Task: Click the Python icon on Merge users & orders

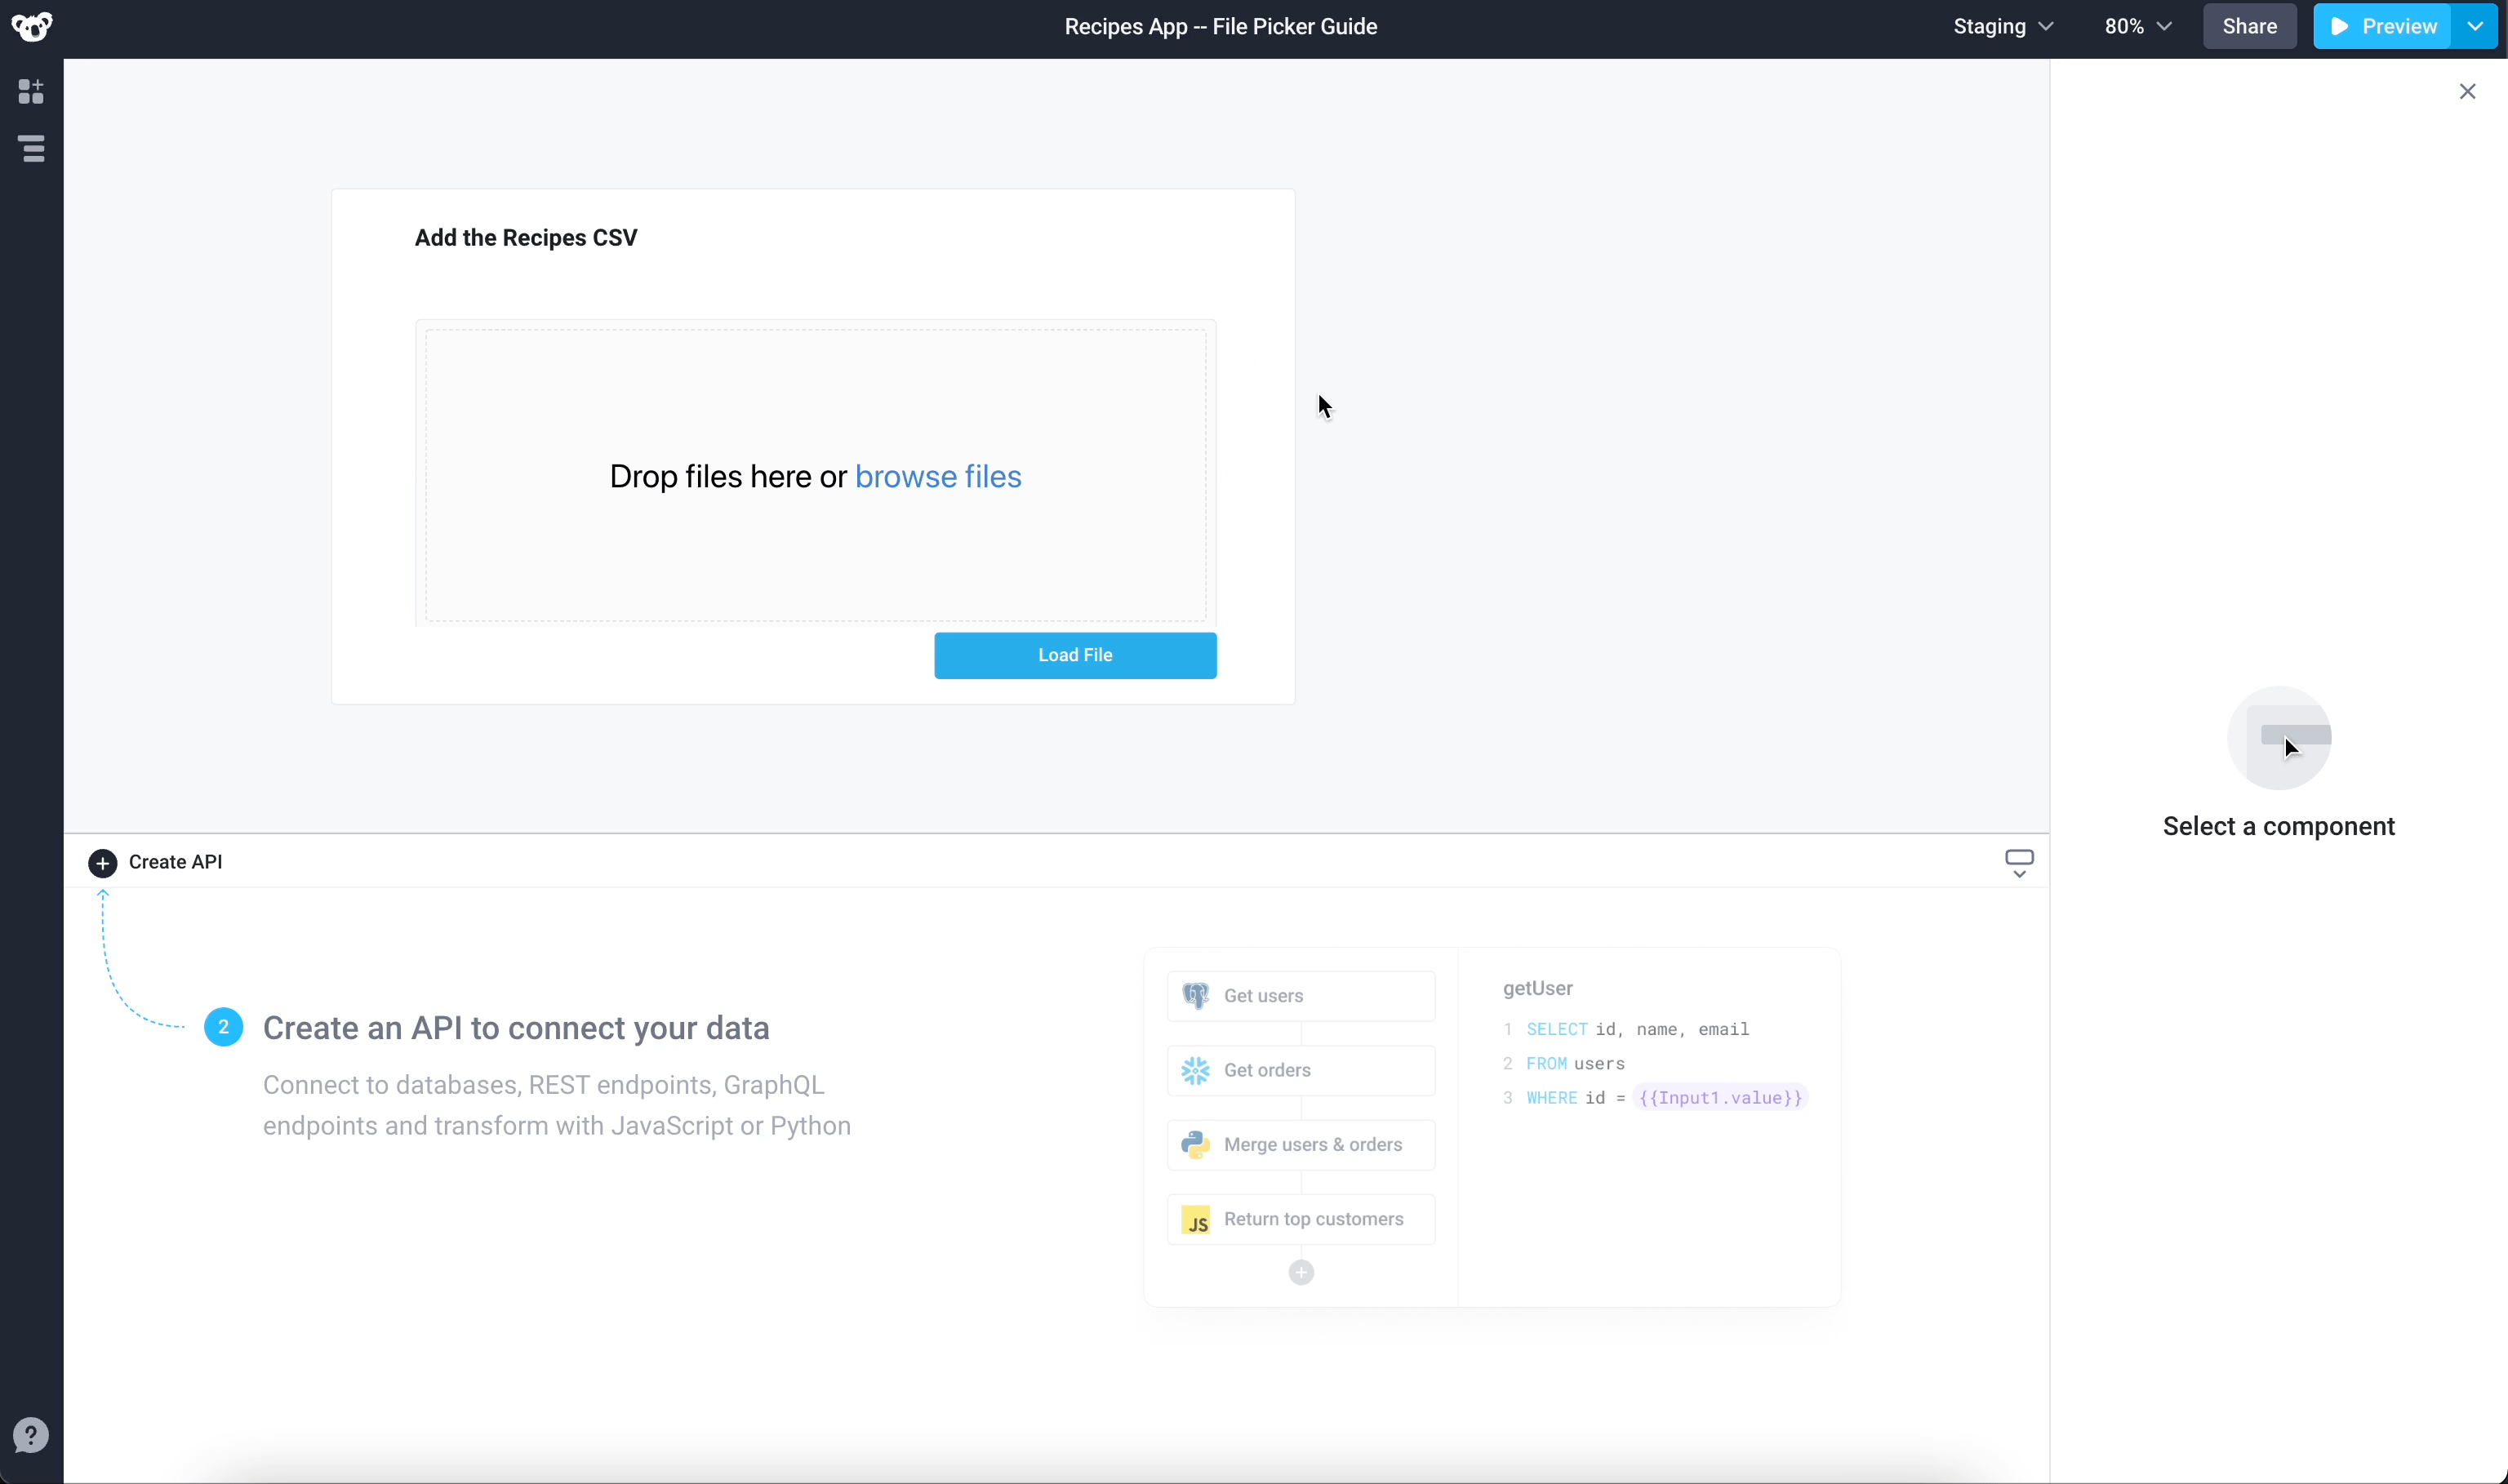Action: click(1194, 1144)
